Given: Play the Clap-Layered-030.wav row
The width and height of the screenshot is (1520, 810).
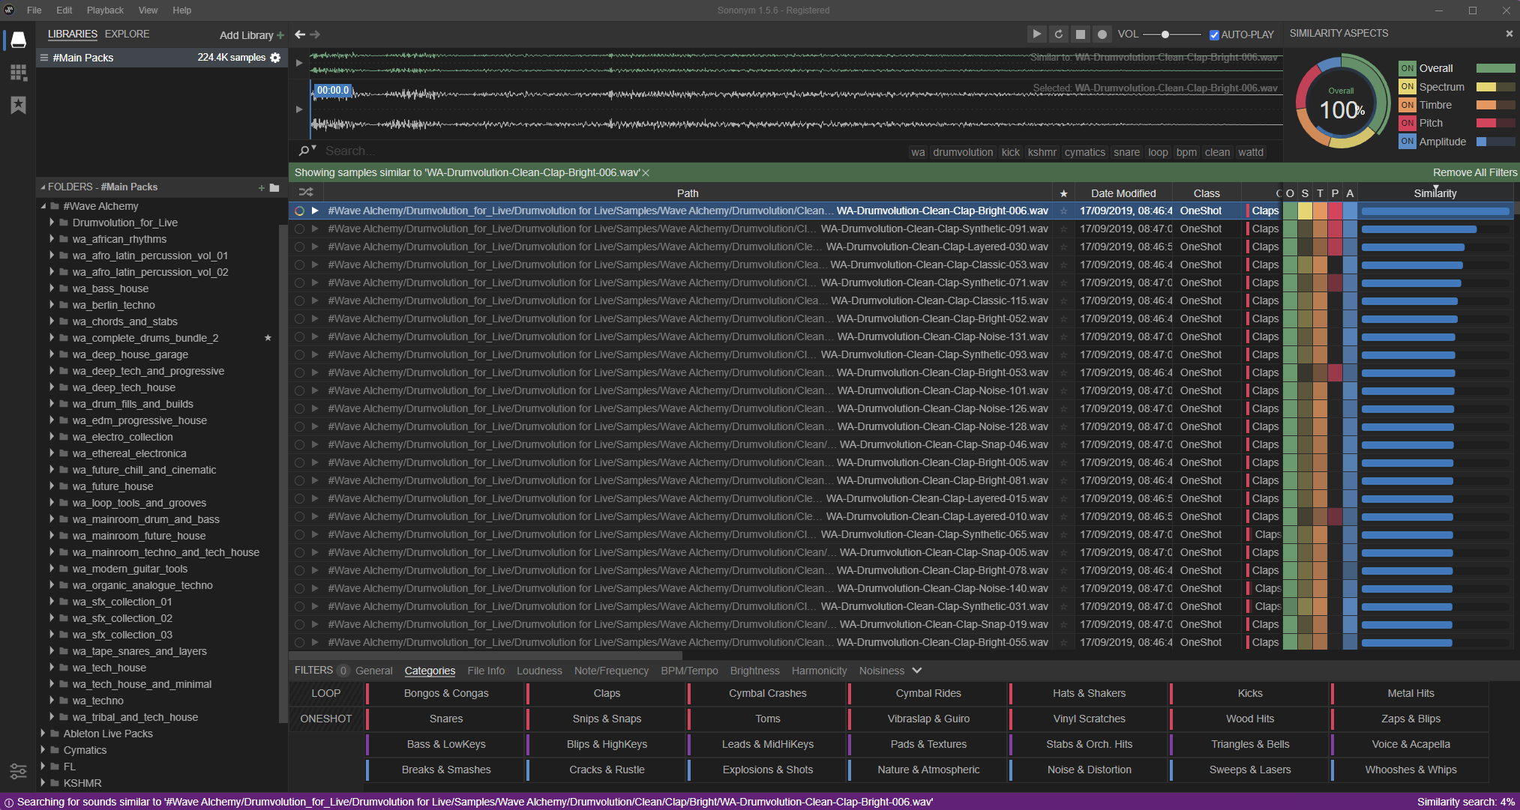Looking at the screenshot, I should 315,247.
